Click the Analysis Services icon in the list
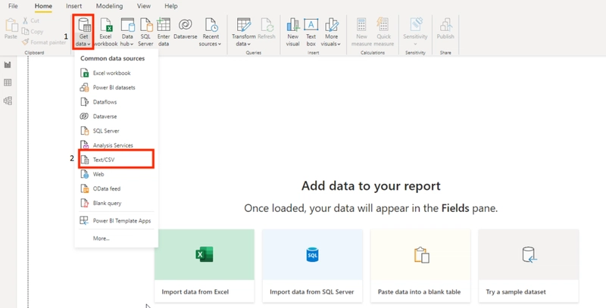The image size is (606, 308). (84, 145)
